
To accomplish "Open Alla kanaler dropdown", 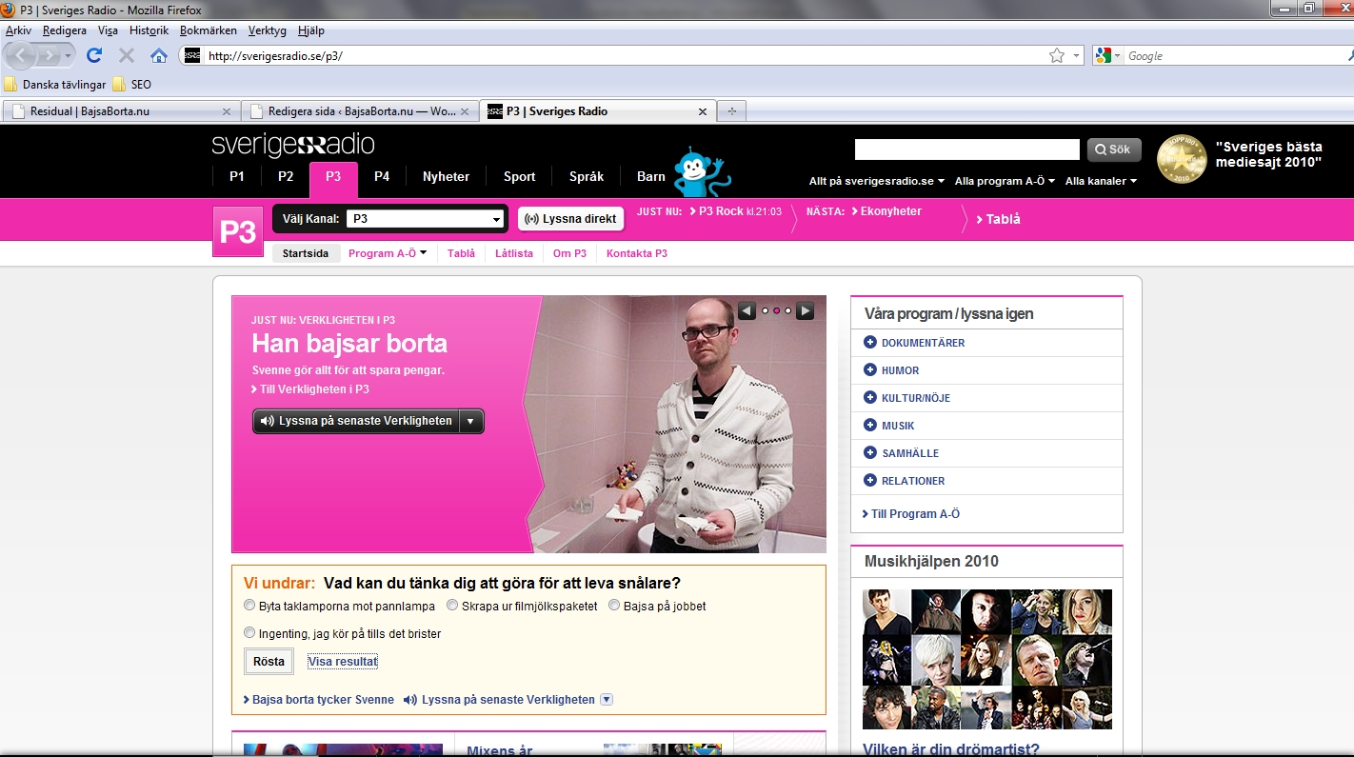I will [x=1101, y=181].
